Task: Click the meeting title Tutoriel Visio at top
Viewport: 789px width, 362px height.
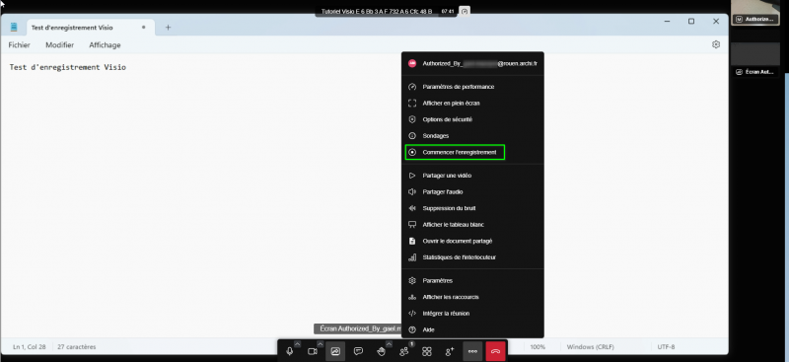Action: click(x=377, y=11)
